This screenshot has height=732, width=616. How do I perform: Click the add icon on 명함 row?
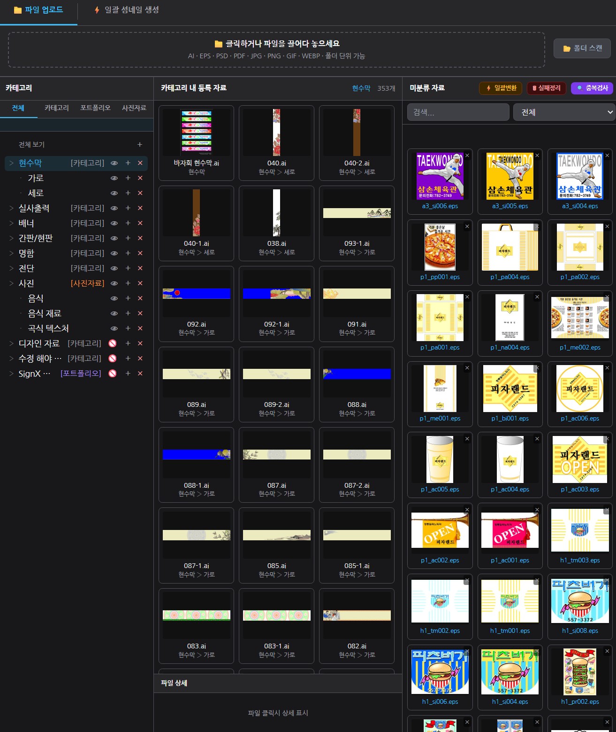point(128,253)
